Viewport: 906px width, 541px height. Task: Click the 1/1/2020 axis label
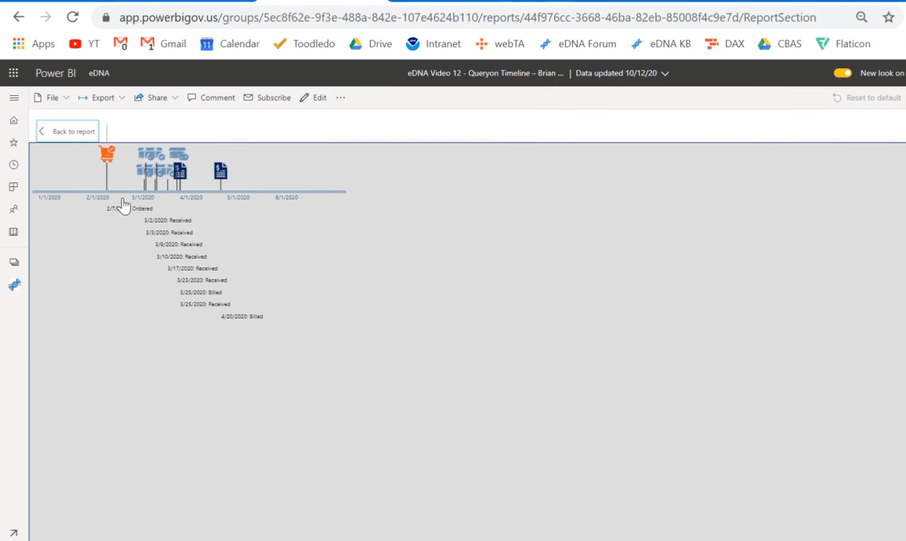pos(49,197)
